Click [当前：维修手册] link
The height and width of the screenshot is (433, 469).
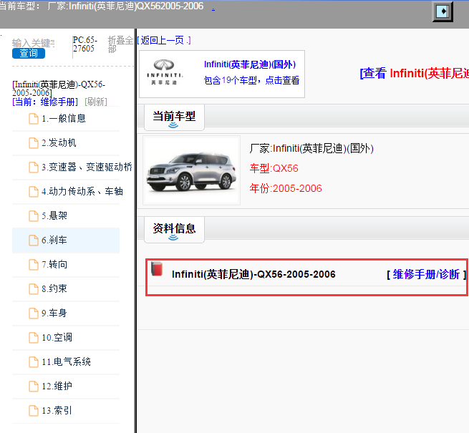[45, 102]
